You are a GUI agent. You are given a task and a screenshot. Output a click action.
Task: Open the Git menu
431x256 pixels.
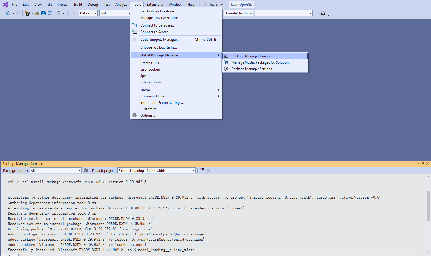[50, 4]
